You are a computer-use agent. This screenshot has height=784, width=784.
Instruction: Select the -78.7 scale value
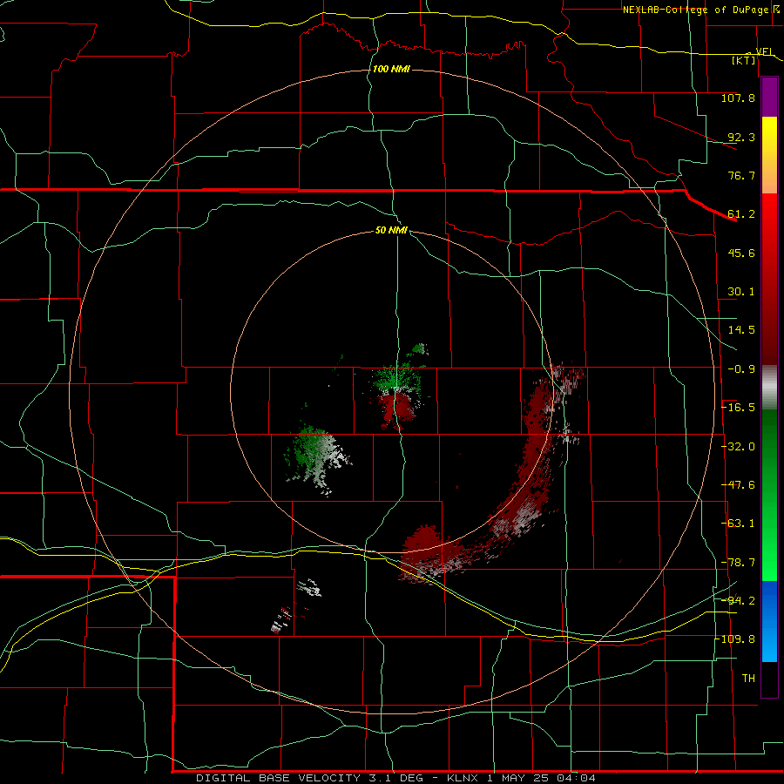tap(738, 563)
